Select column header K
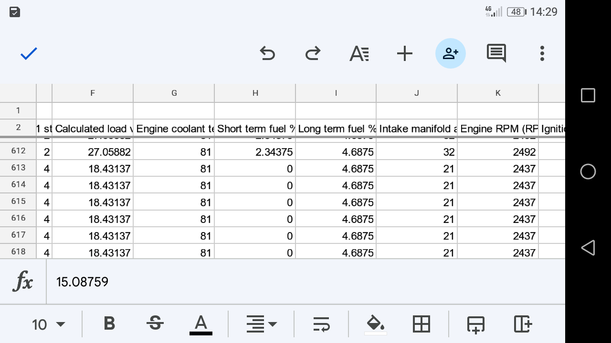The image size is (611, 343). [x=498, y=93]
